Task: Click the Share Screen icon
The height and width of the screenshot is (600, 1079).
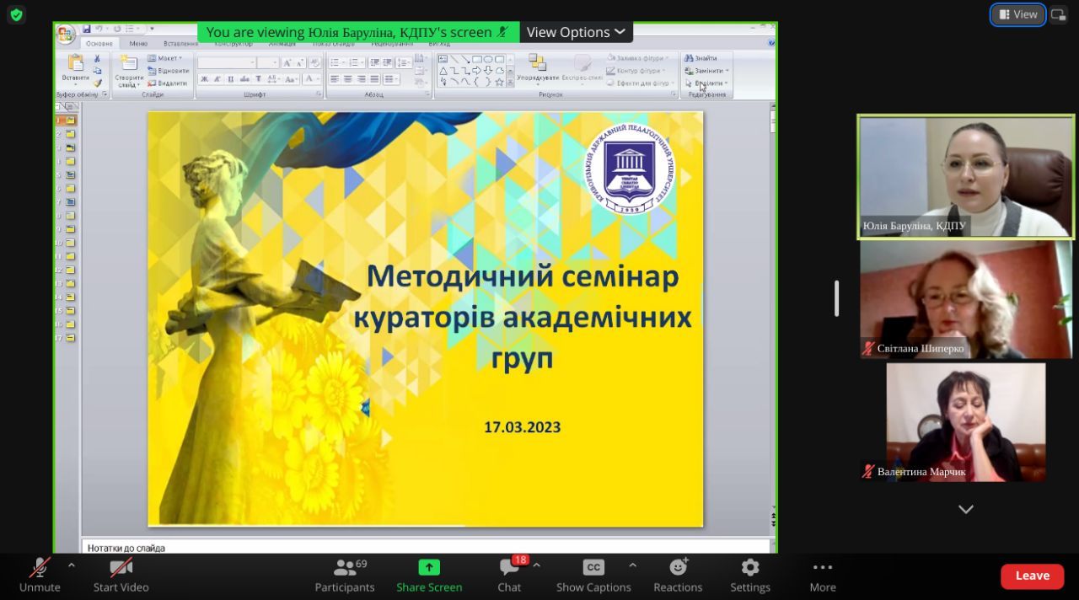Action: coord(429,567)
